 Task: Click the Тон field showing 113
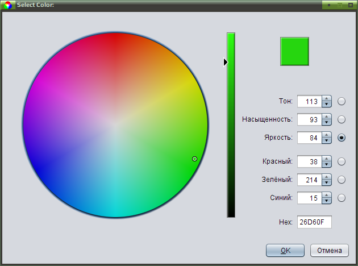pyautogui.click(x=310, y=101)
